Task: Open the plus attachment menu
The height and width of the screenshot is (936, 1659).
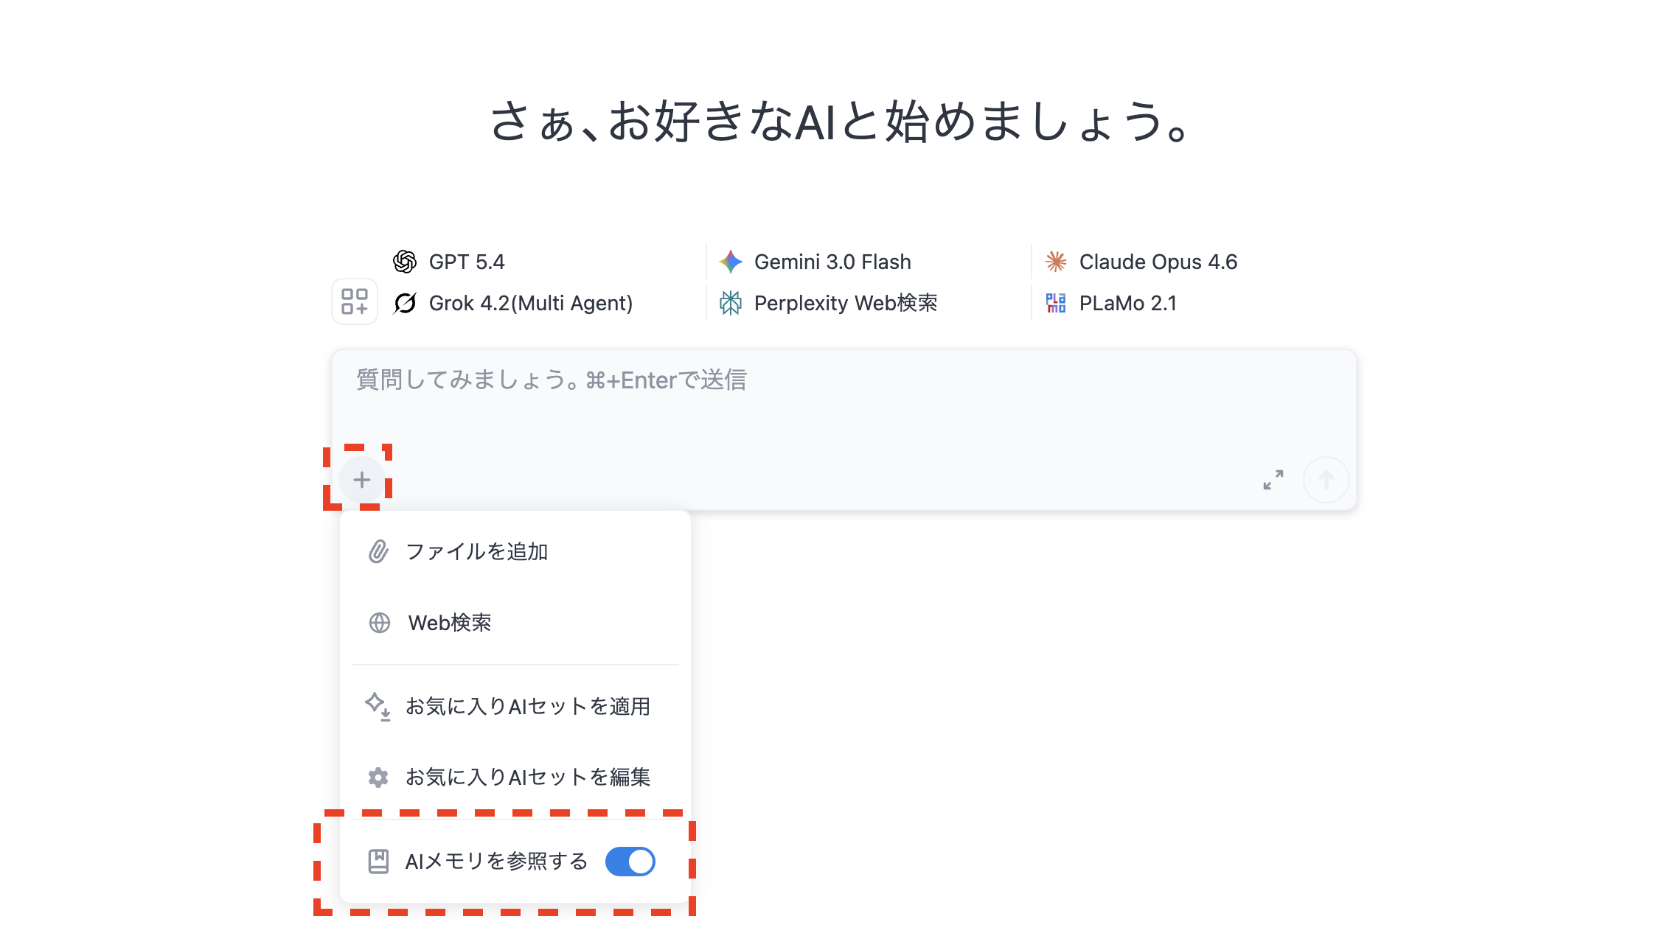Action: (x=361, y=480)
